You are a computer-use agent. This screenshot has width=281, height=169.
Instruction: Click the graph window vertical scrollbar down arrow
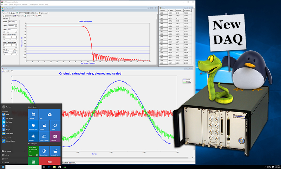coord(194,156)
